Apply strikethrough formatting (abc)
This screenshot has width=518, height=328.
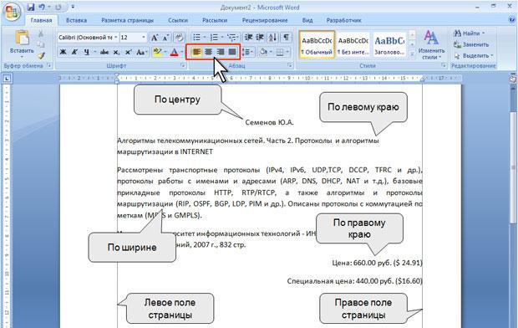pos(104,52)
